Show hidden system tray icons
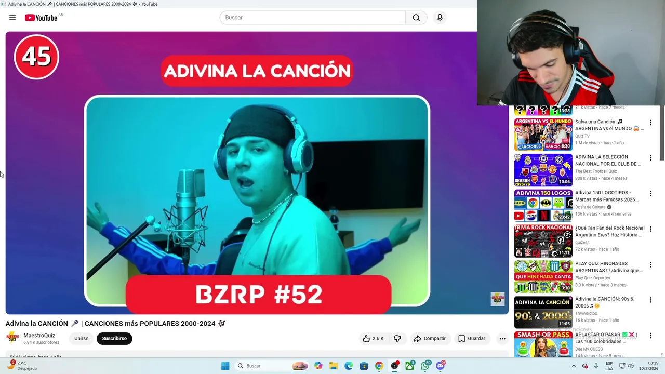This screenshot has height=374, width=665. pos(574,366)
